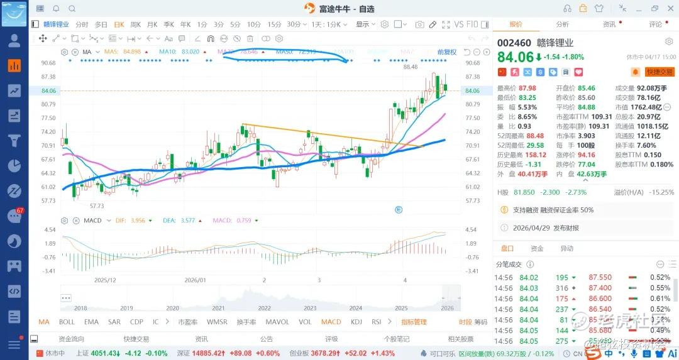
Task: Expand the 显示 display dropdown
Action: (x=365, y=25)
